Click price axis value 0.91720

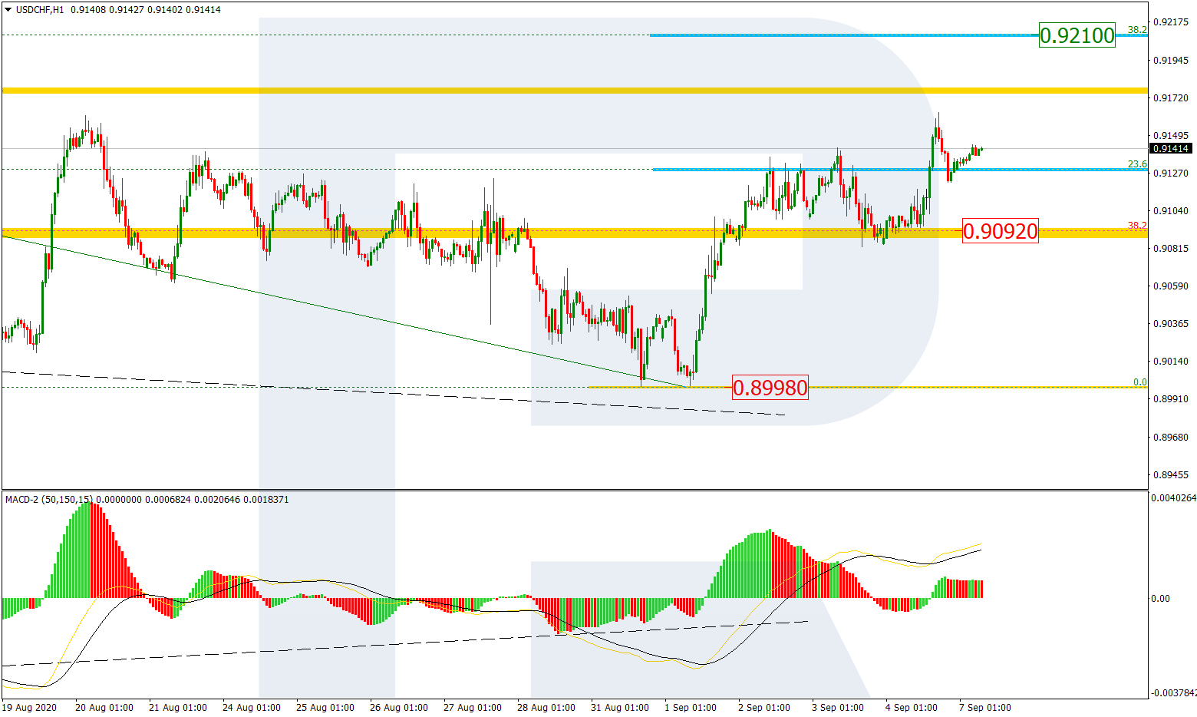click(1171, 98)
